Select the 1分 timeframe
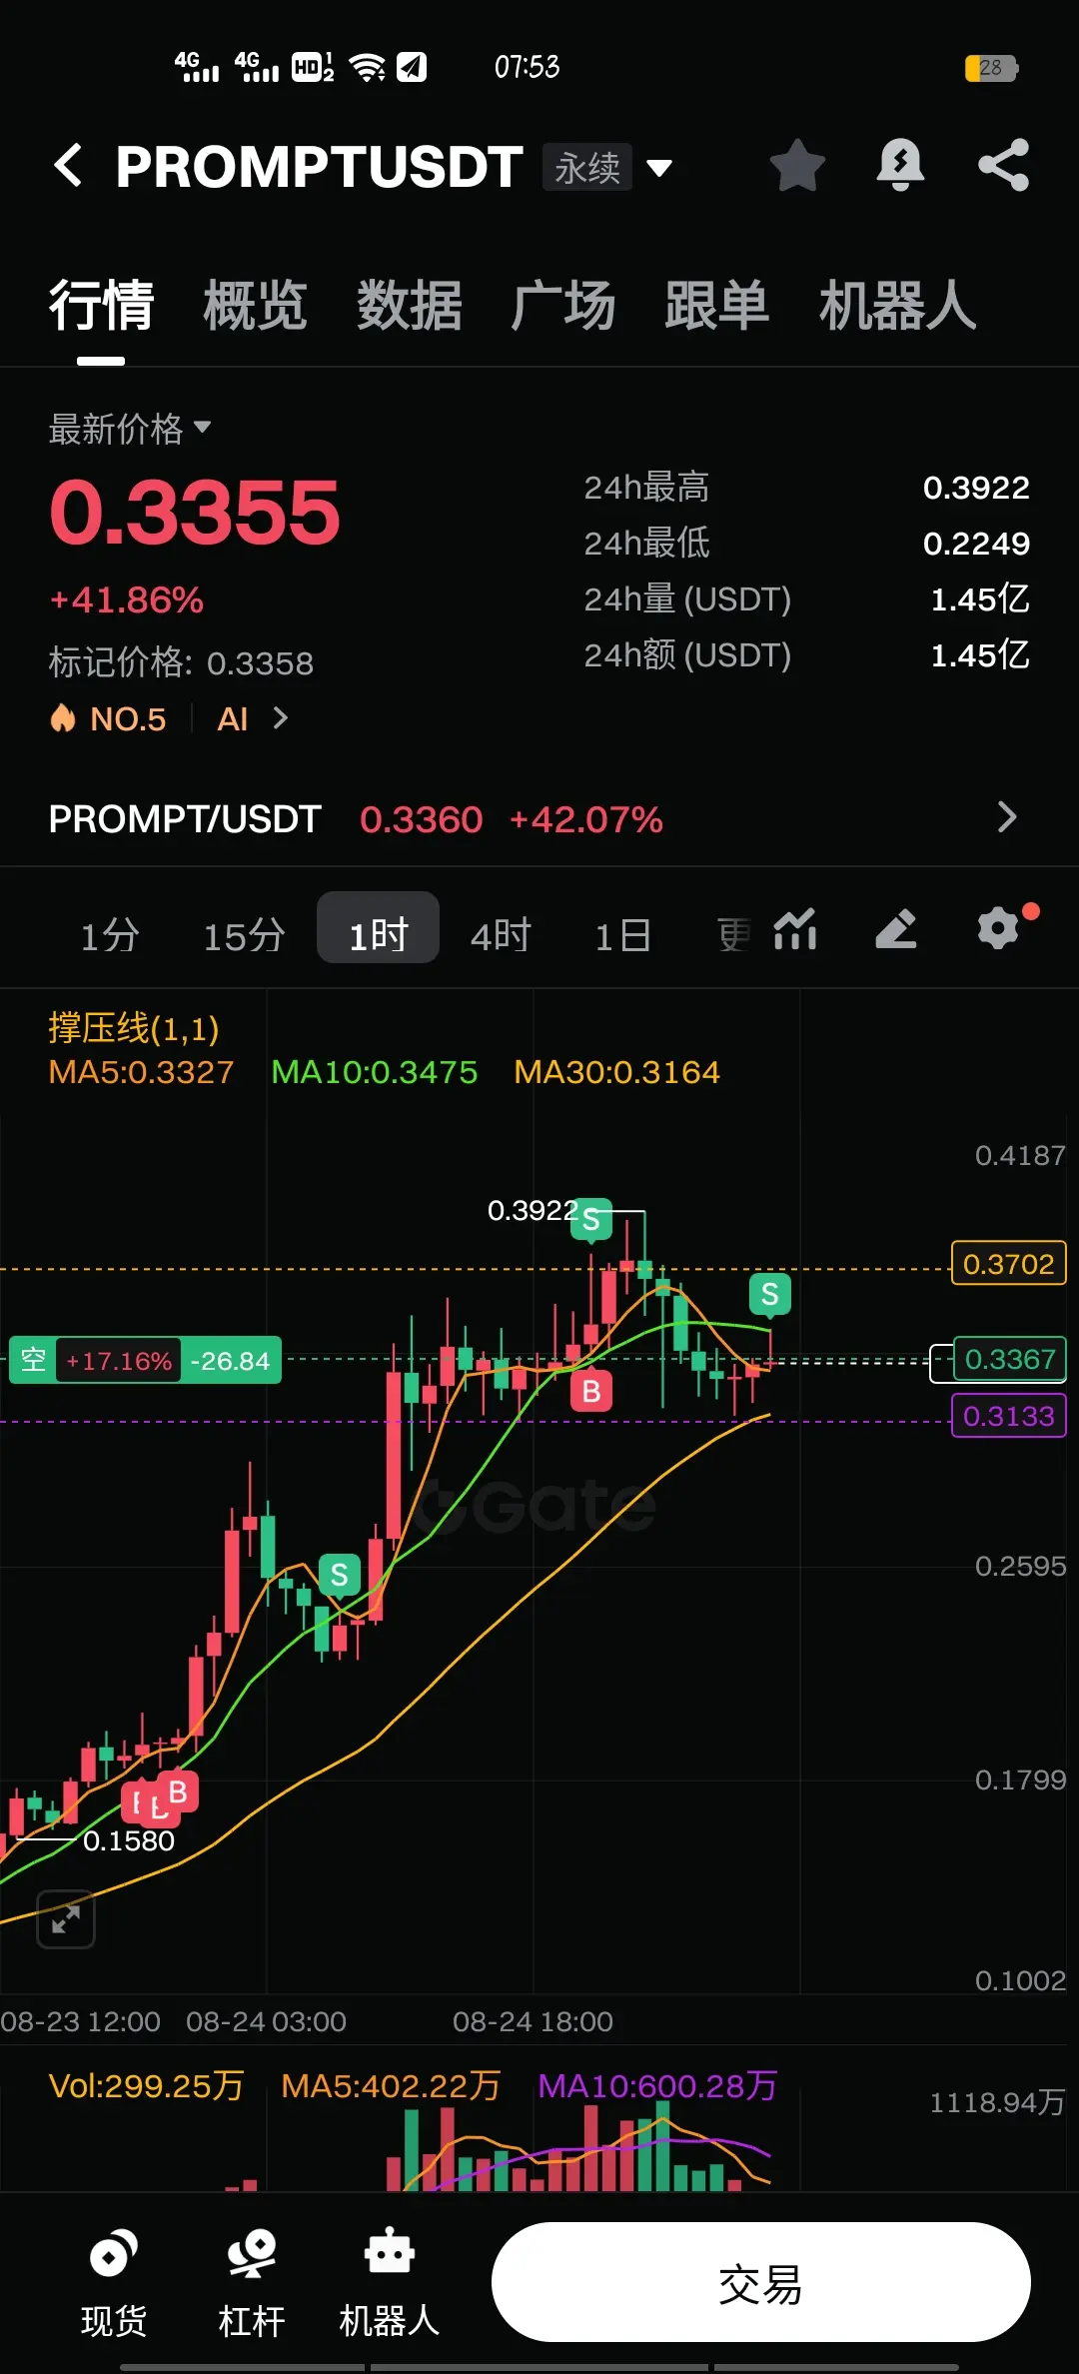The height and width of the screenshot is (2374, 1079). (x=110, y=935)
